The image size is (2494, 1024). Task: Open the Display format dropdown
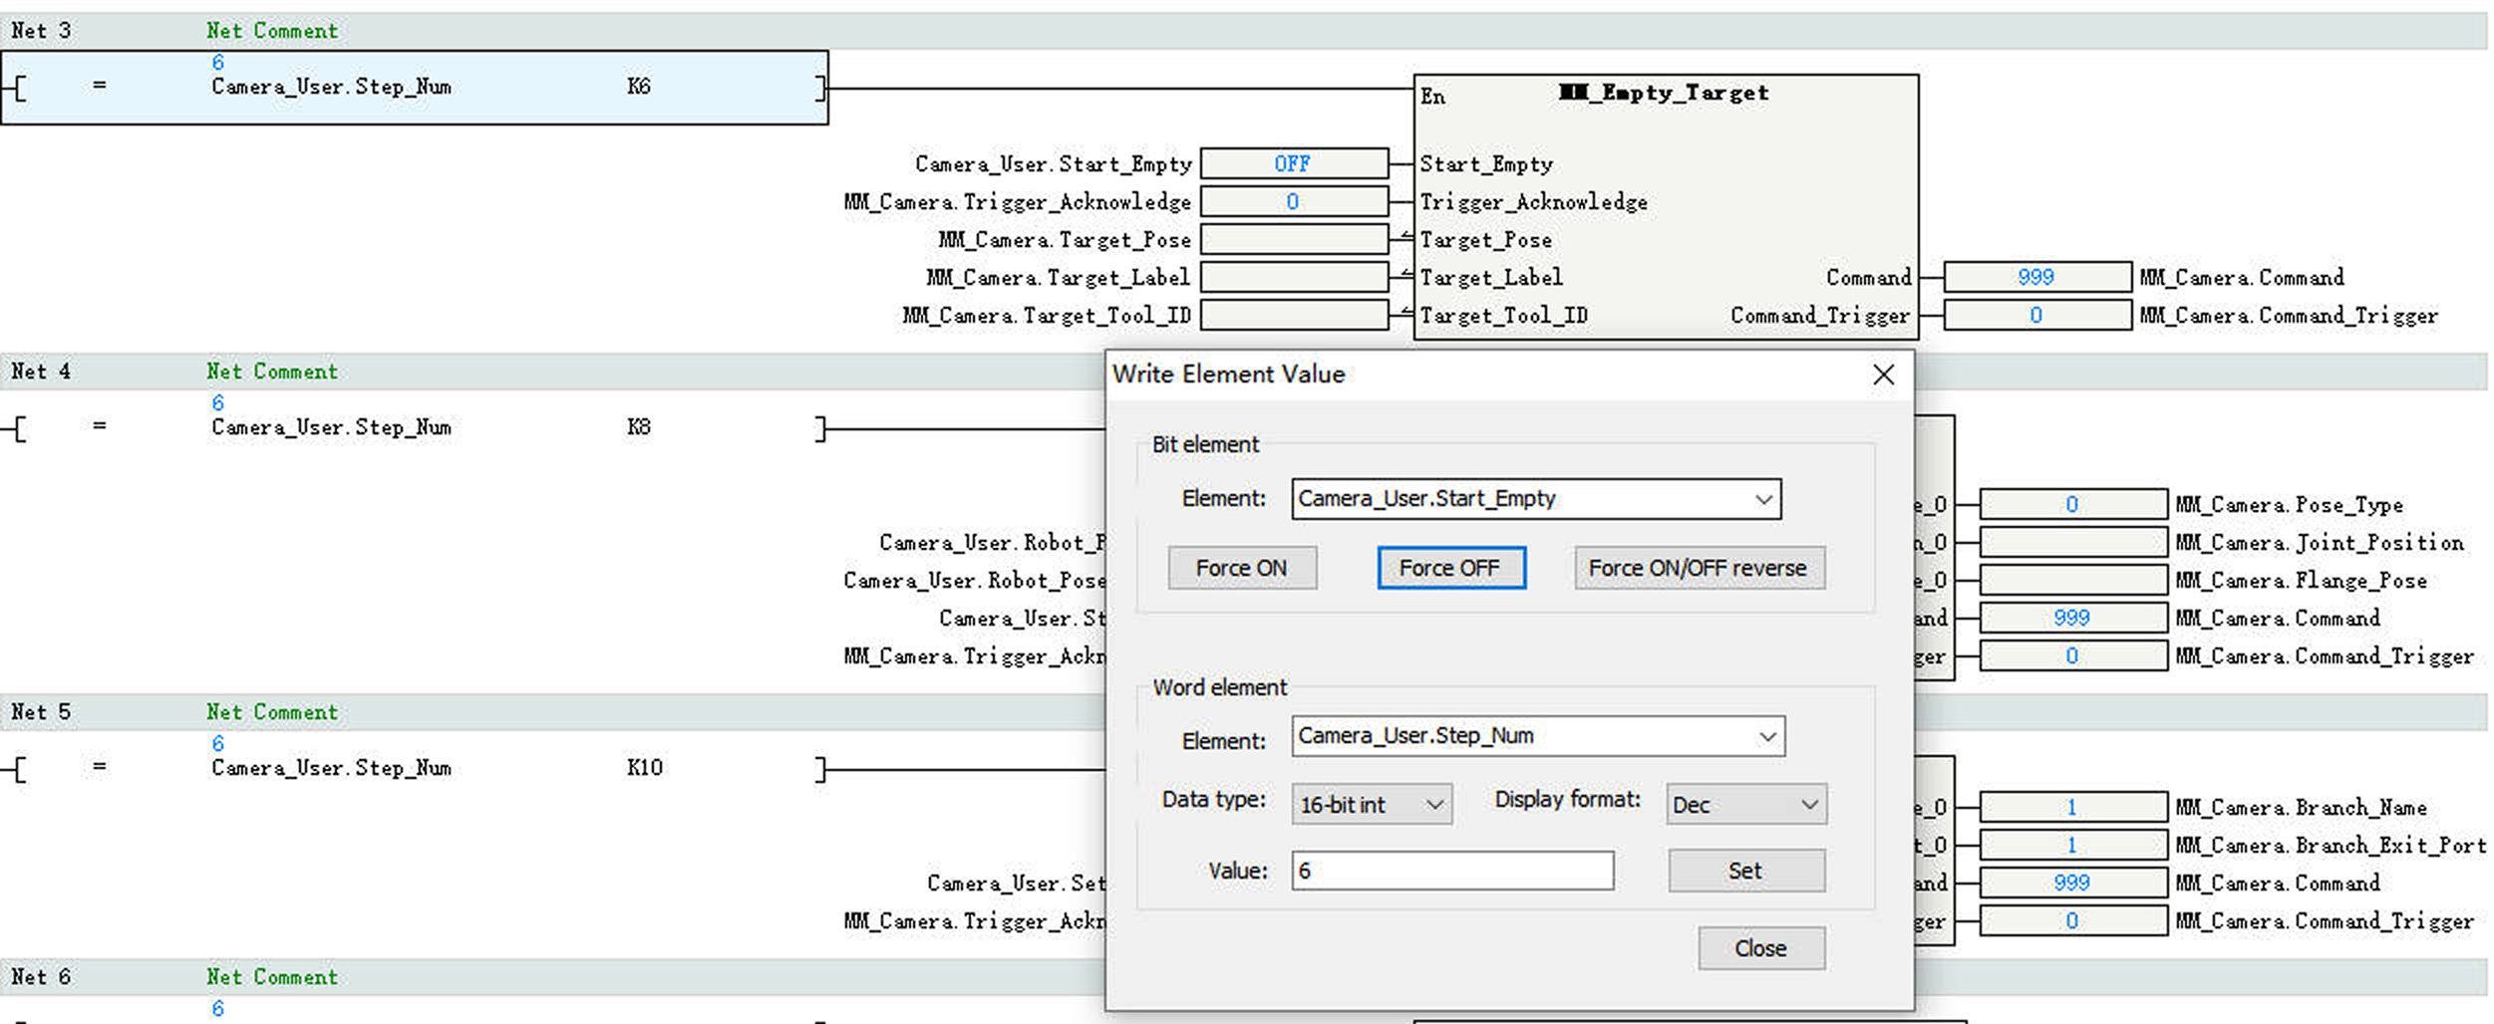pos(1808,805)
